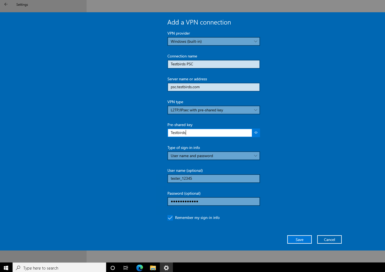Screen dimensions: 385x272
Task: Save the VPN connection
Action: (x=300, y=240)
